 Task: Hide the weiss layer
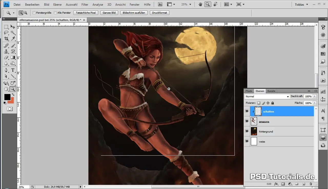tap(247, 141)
